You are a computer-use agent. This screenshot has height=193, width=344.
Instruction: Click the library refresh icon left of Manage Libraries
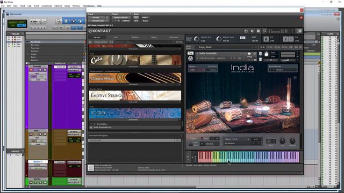[x=90, y=42]
